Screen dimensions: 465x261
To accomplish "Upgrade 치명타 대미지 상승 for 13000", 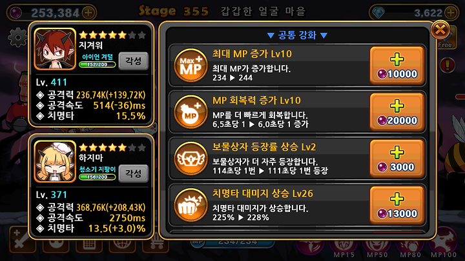I will [397, 205].
